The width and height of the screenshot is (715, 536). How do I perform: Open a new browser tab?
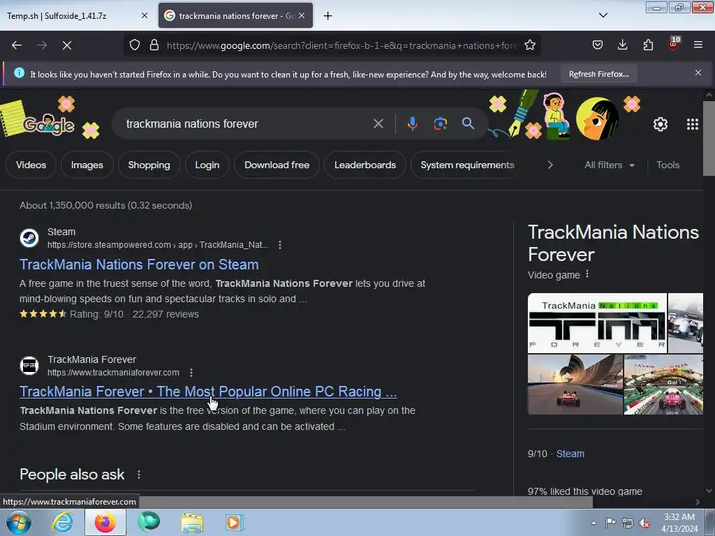click(327, 16)
